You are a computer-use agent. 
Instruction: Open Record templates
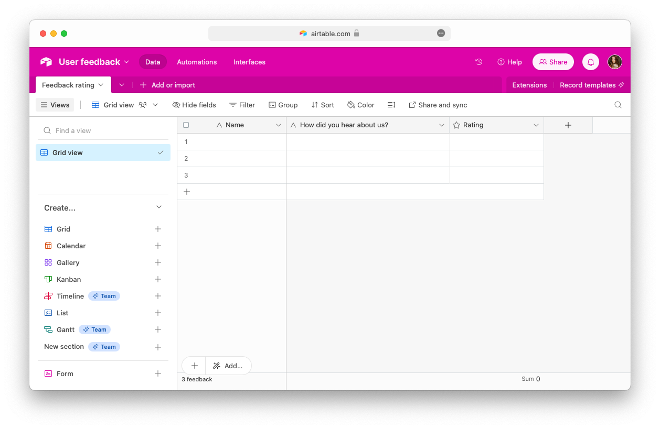click(592, 85)
